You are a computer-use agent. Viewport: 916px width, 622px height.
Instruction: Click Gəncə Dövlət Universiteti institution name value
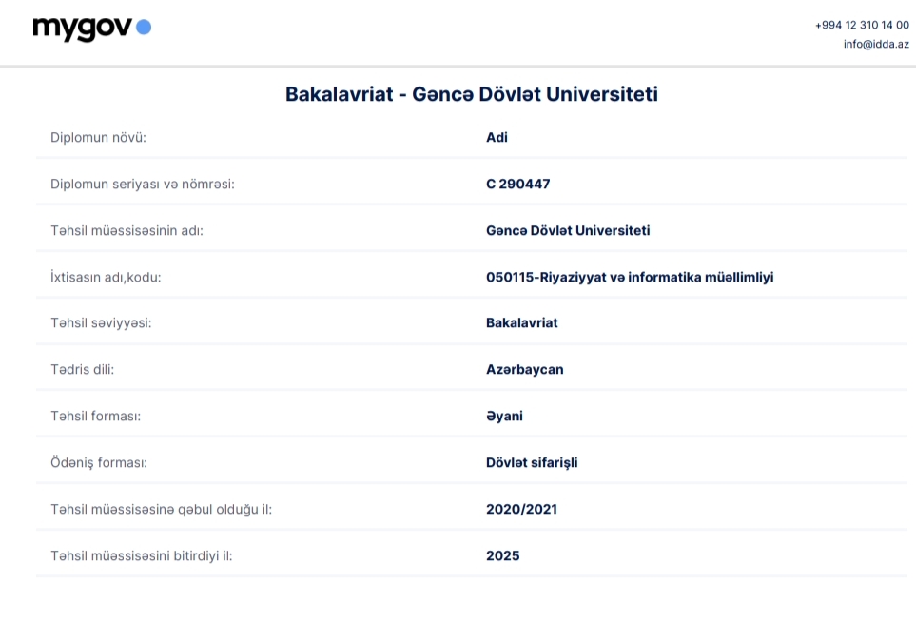[568, 230]
